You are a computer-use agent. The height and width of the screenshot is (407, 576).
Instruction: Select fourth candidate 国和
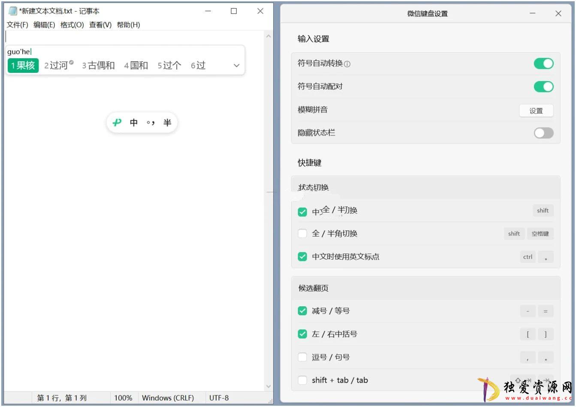point(136,66)
